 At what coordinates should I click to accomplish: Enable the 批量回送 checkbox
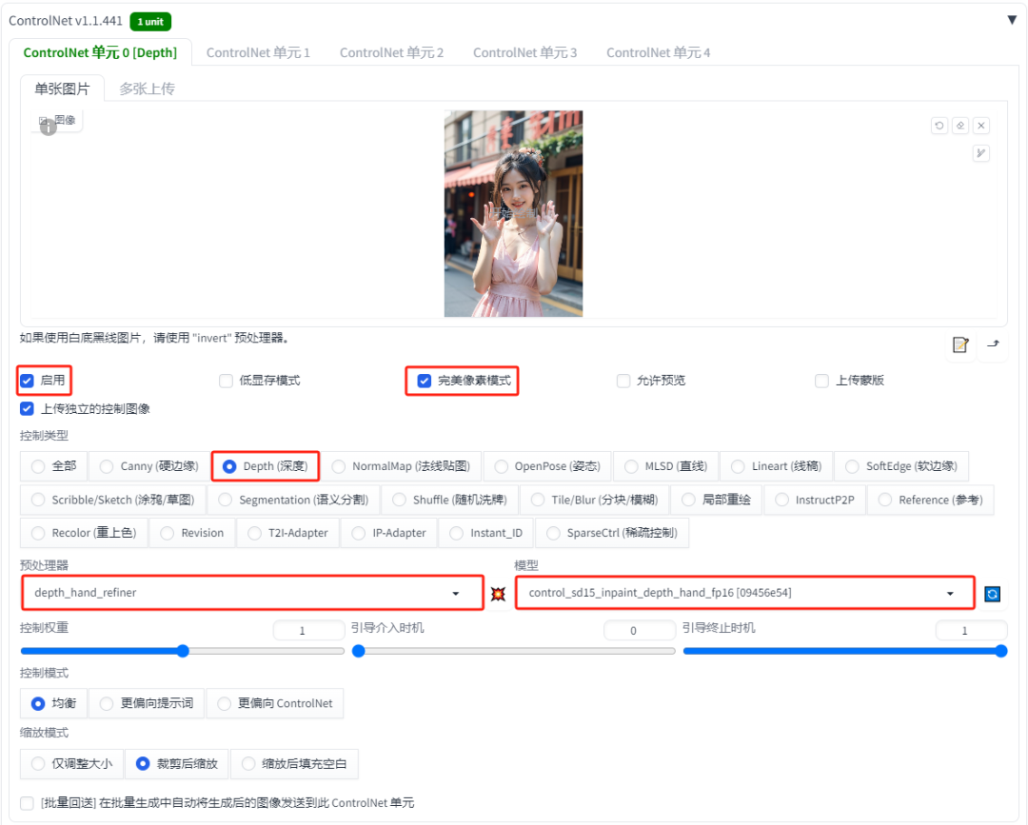(x=27, y=803)
